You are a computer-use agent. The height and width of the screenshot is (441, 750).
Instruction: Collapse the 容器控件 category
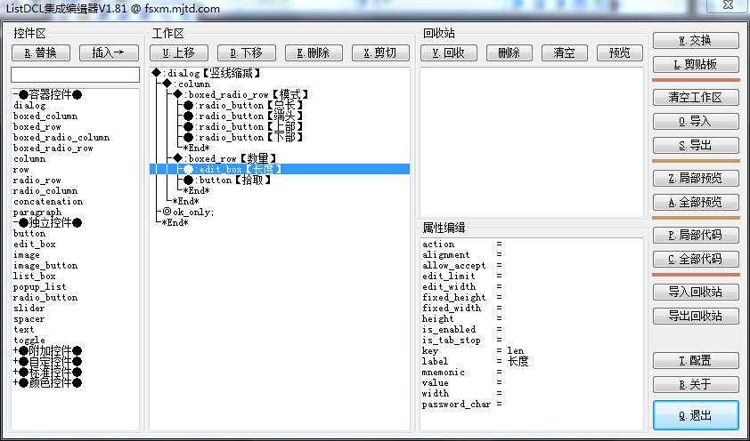(48, 94)
